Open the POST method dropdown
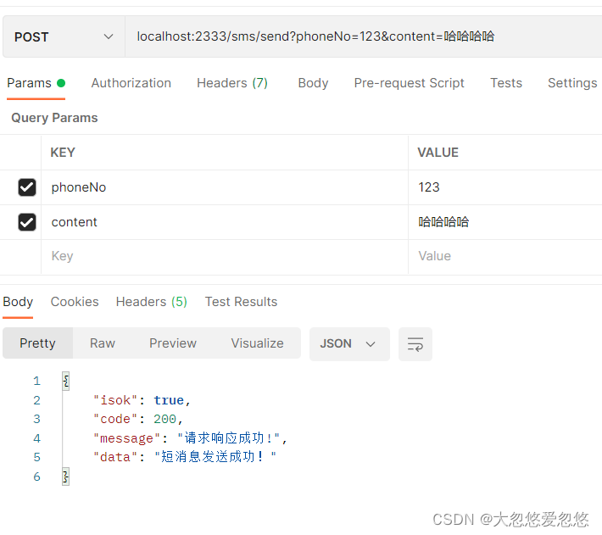This screenshot has width=602, height=535. [x=64, y=36]
